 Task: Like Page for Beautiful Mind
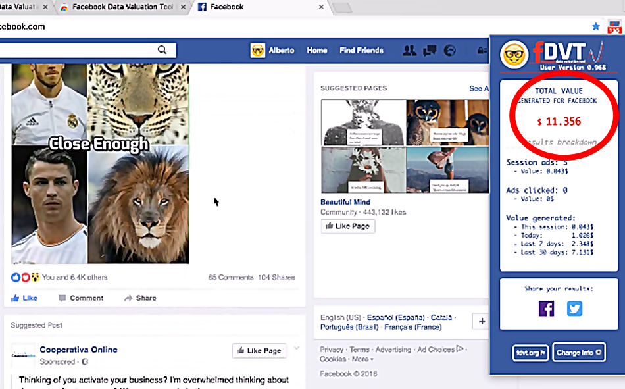click(348, 226)
